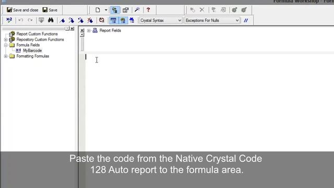Click the Redo arrow icon

[x=30, y=20]
